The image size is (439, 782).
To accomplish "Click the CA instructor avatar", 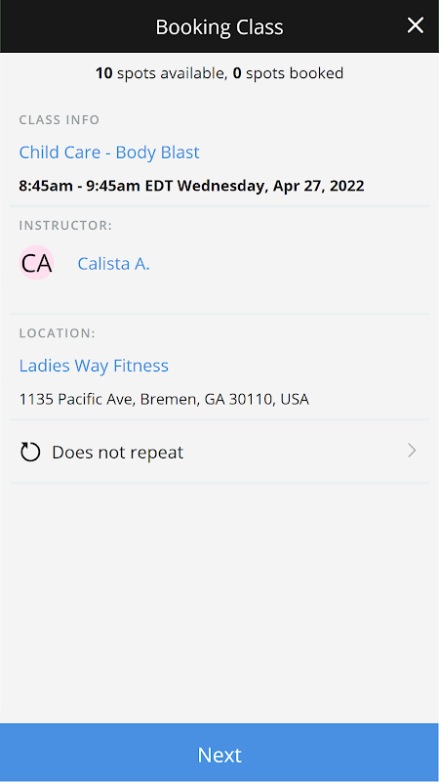I will pyautogui.click(x=36, y=263).
